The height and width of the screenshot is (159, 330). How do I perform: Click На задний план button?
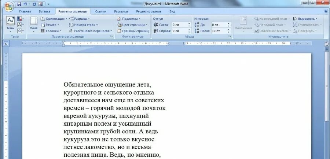pyautogui.click(x=270, y=25)
